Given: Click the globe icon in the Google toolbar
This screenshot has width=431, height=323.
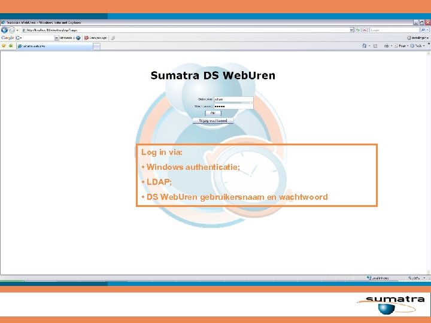Looking at the screenshot, I should coord(78,38).
